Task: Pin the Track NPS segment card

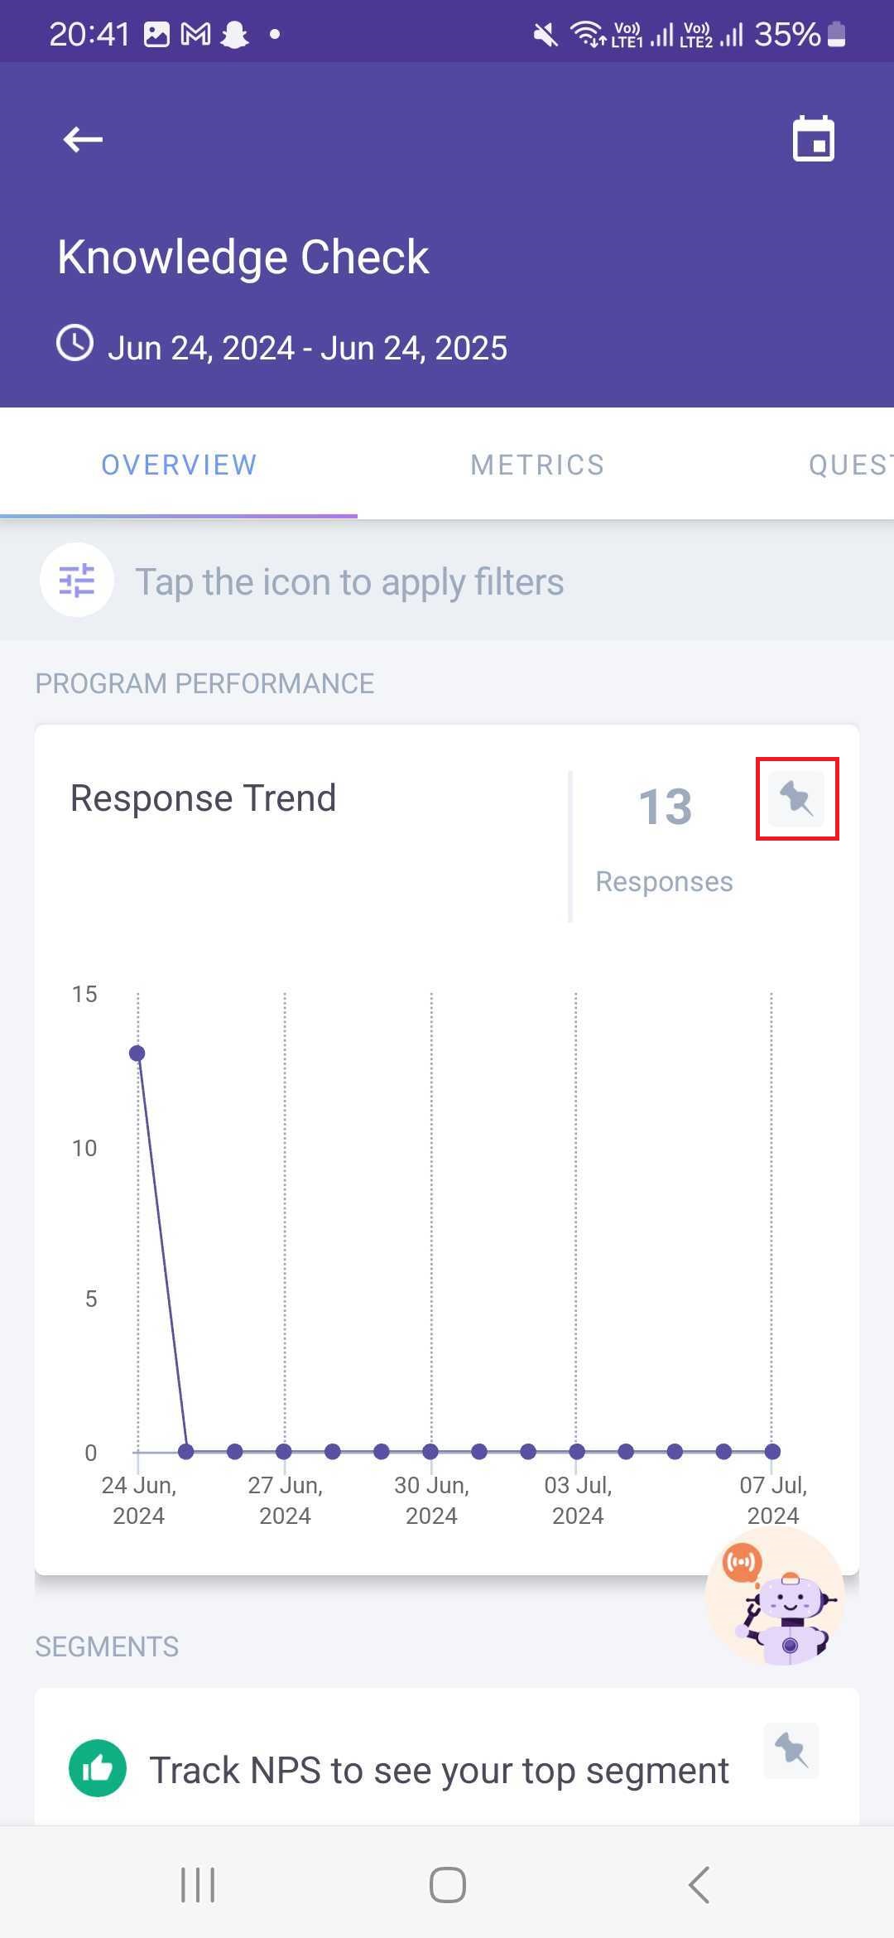Action: [791, 1750]
